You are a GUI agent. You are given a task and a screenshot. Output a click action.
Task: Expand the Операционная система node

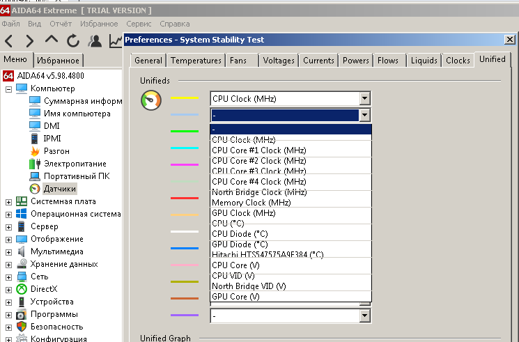[x=8, y=215]
